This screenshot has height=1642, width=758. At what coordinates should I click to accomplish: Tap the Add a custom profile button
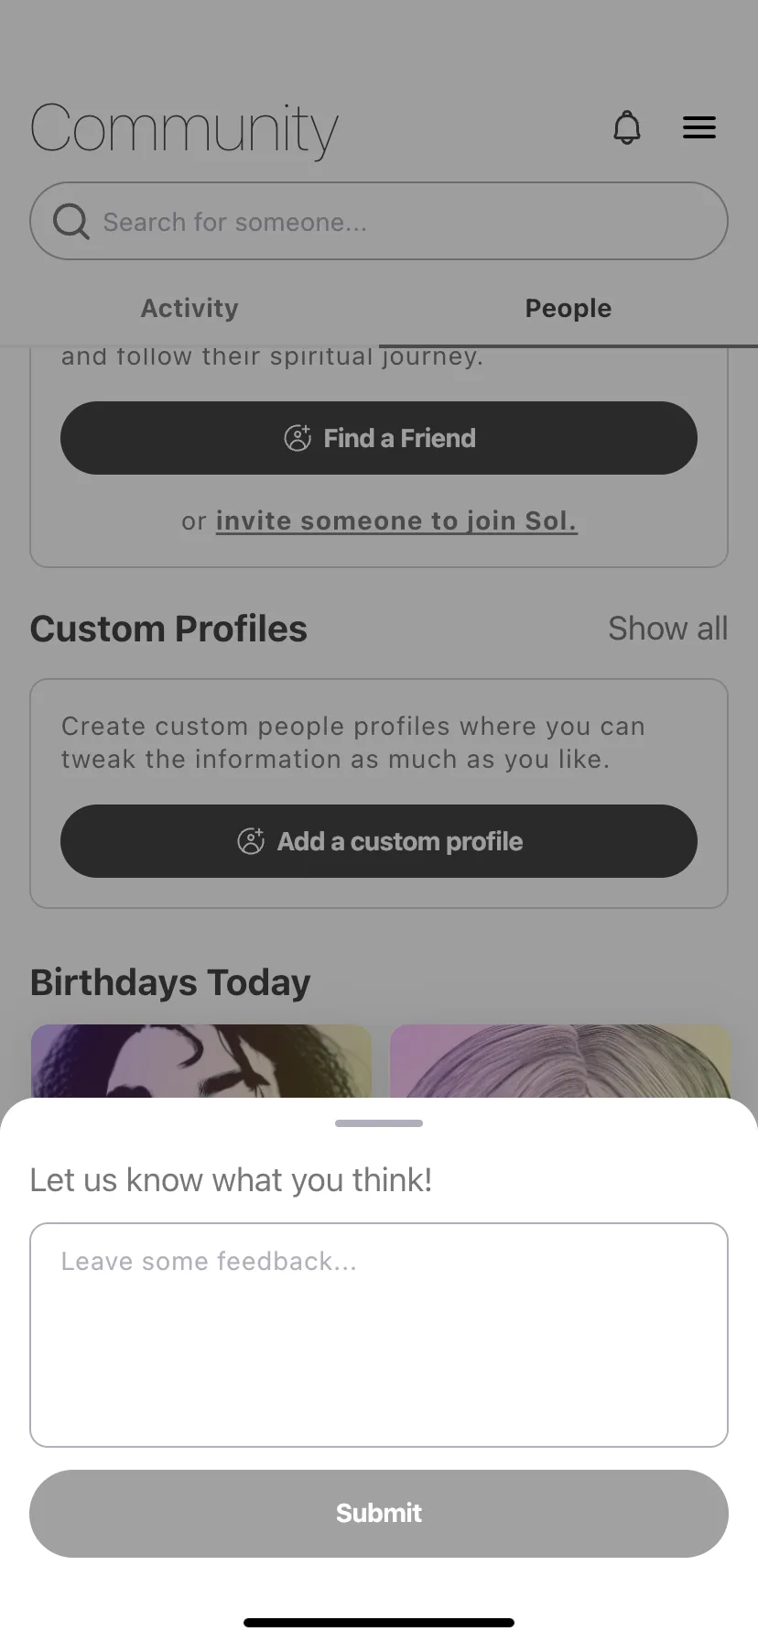(x=379, y=841)
